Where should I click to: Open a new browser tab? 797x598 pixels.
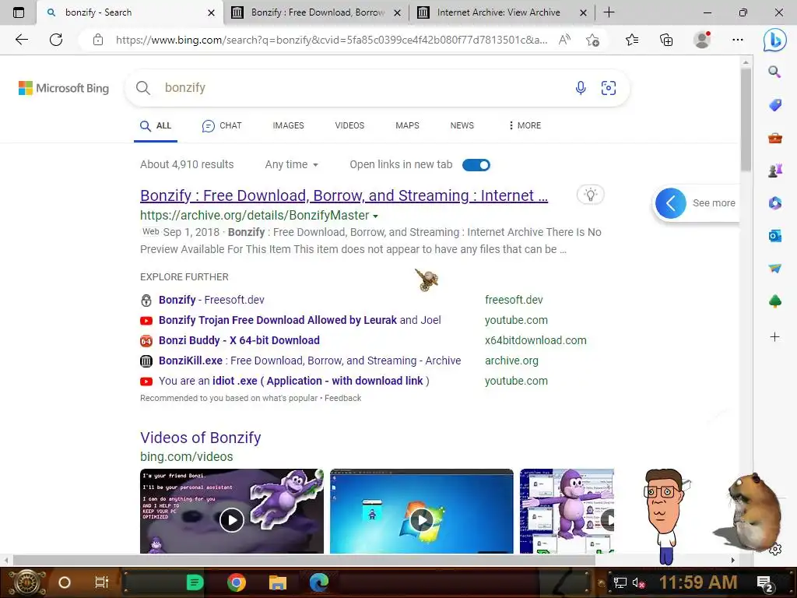coord(609,12)
